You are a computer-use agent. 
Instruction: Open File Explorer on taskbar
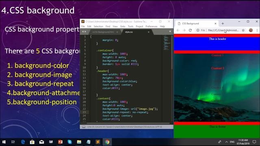pyautogui.click(x=79, y=142)
